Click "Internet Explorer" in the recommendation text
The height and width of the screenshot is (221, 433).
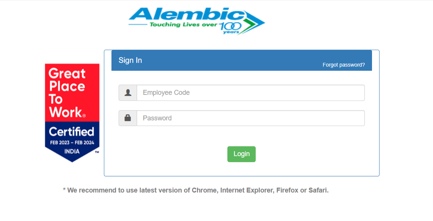[x=247, y=190]
